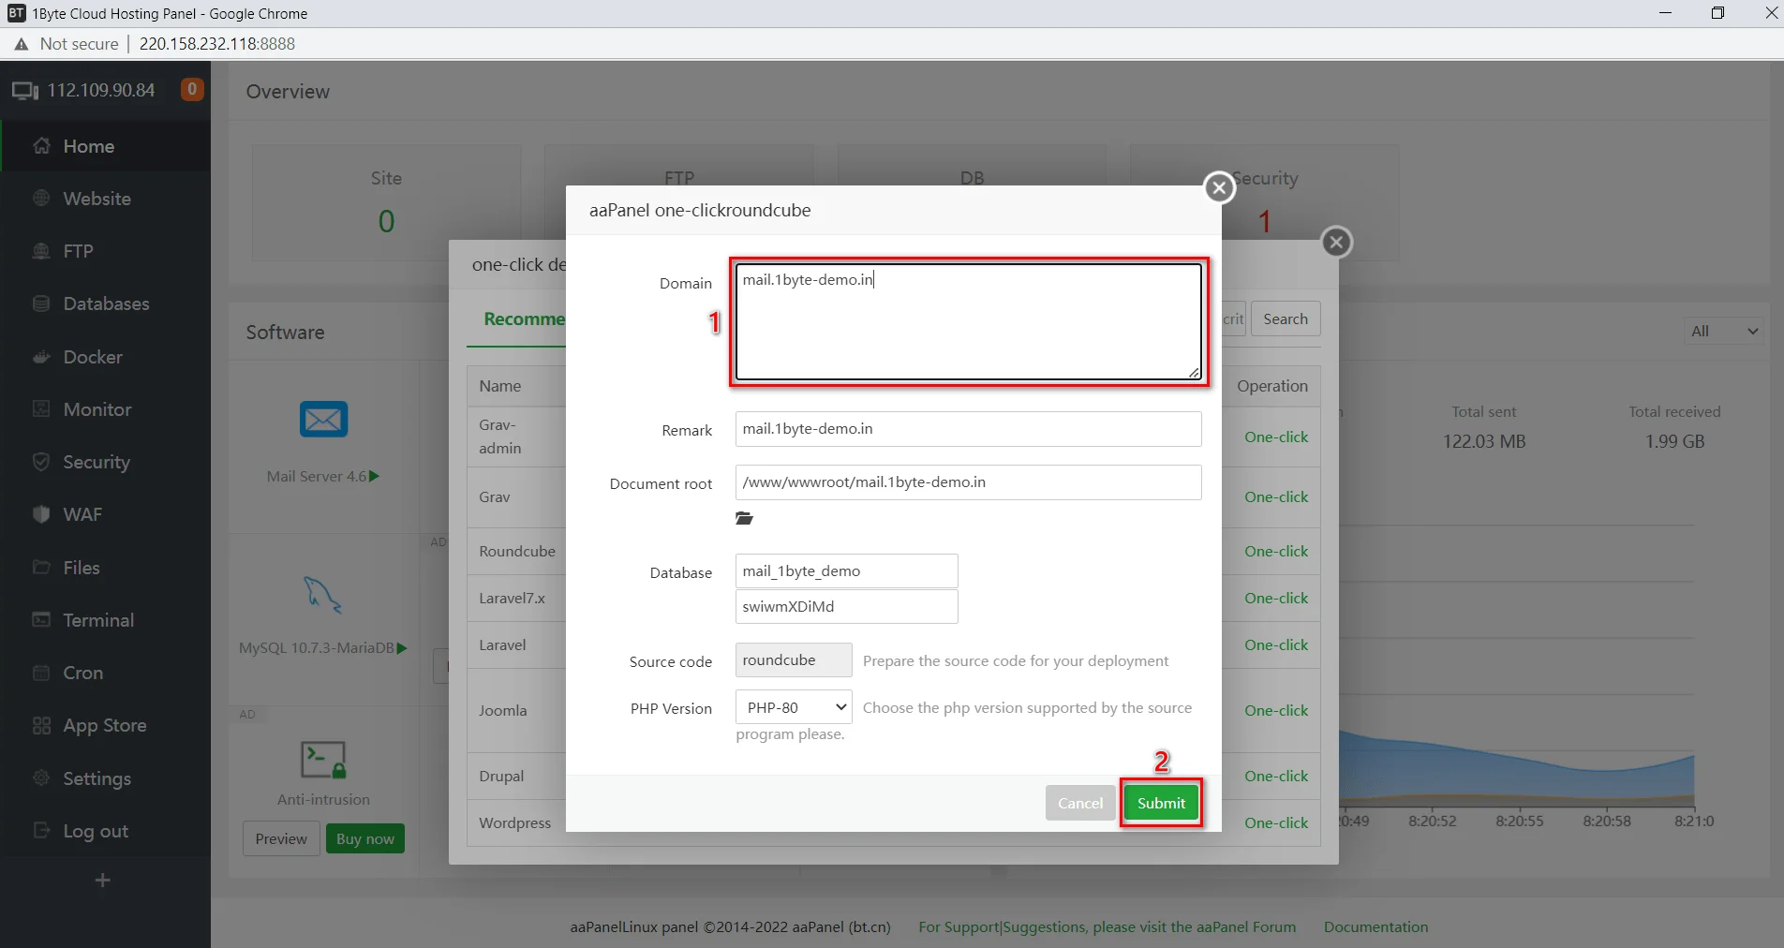Click the App Store grid icon in the sidebar
Viewport: 1784px width, 948px height.
[x=41, y=725]
